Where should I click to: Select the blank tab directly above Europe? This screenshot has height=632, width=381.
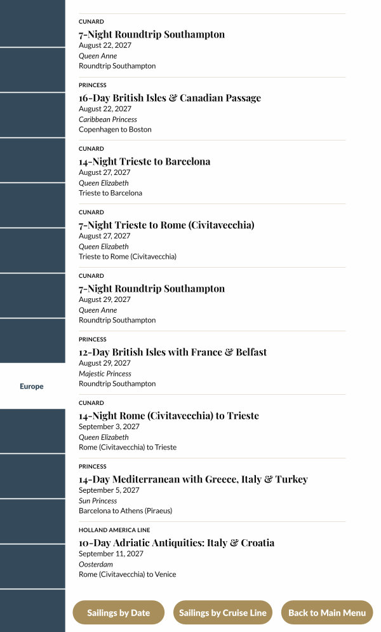32,340
